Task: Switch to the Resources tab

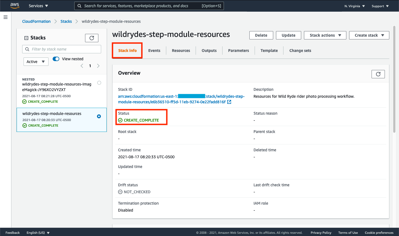Action: pos(181,51)
